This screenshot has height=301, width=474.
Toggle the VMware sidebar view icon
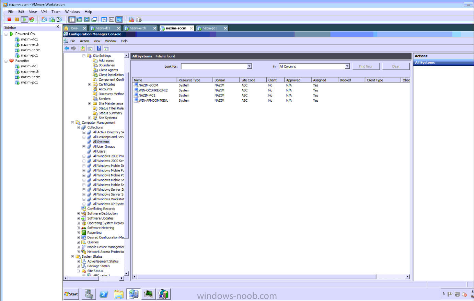[x=72, y=20]
